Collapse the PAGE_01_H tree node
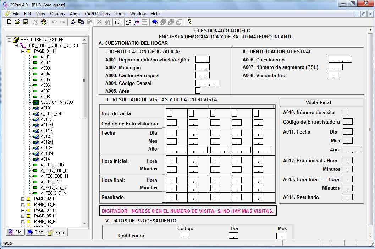This screenshot has height=249, width=375. click(23, 51)
